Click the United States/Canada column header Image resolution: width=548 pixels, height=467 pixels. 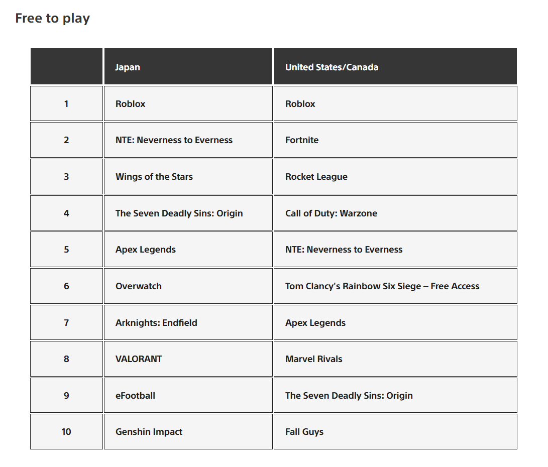click(x=395, y=67)
